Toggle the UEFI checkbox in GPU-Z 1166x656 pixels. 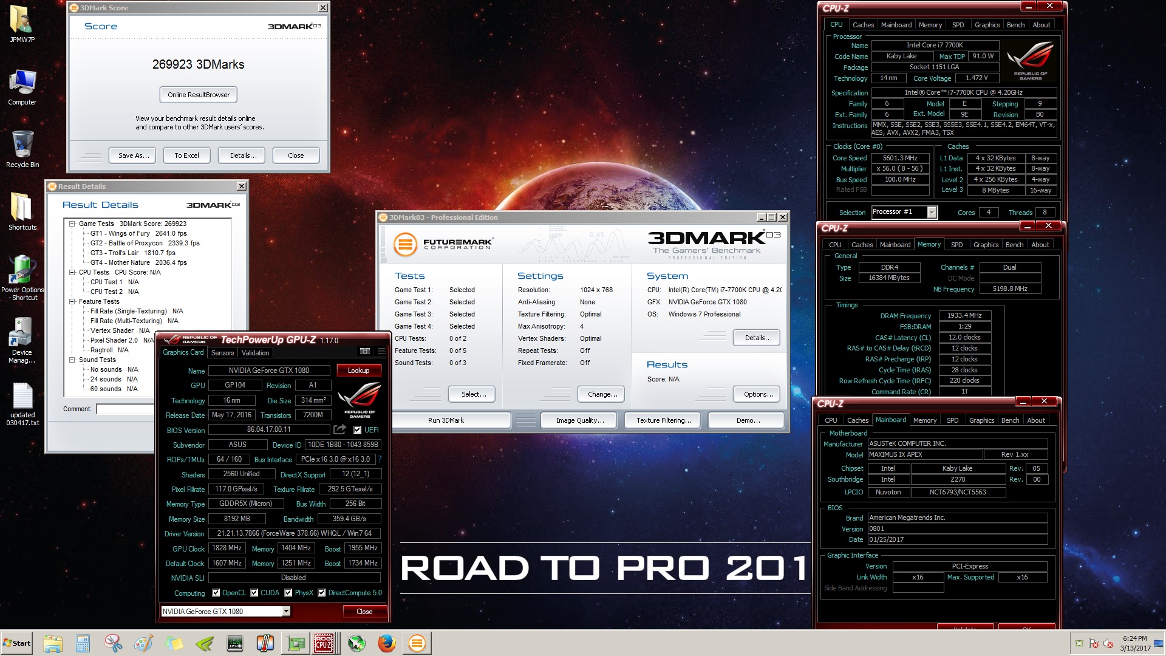coord(358,430)
